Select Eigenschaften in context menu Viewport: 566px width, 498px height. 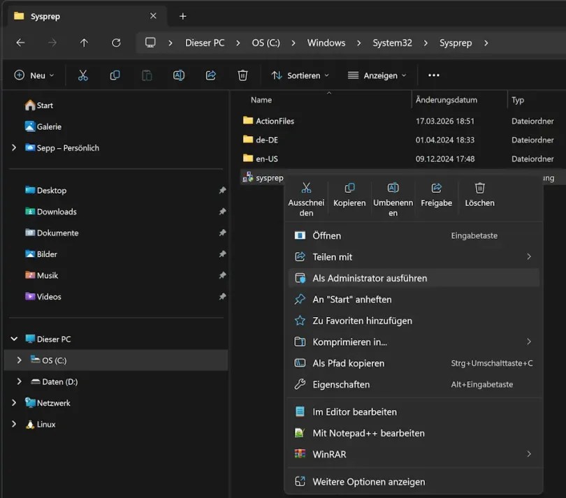click(x=414, y=385)
